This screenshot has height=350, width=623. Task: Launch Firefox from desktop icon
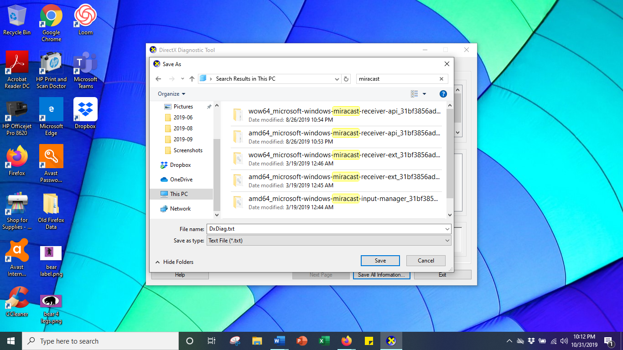click(x=17, y=160)
